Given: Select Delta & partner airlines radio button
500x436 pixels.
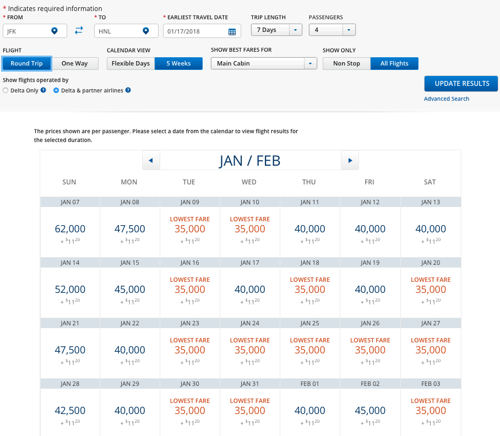Looking at the screenshot, I should tap(56, 90).
